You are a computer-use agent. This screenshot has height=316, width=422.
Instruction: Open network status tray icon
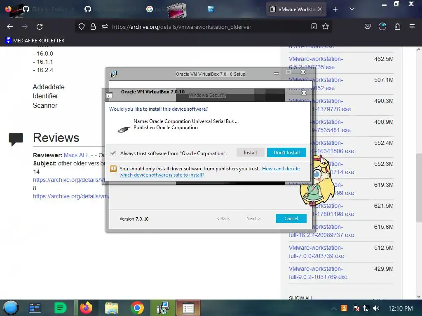coord(366,308)
